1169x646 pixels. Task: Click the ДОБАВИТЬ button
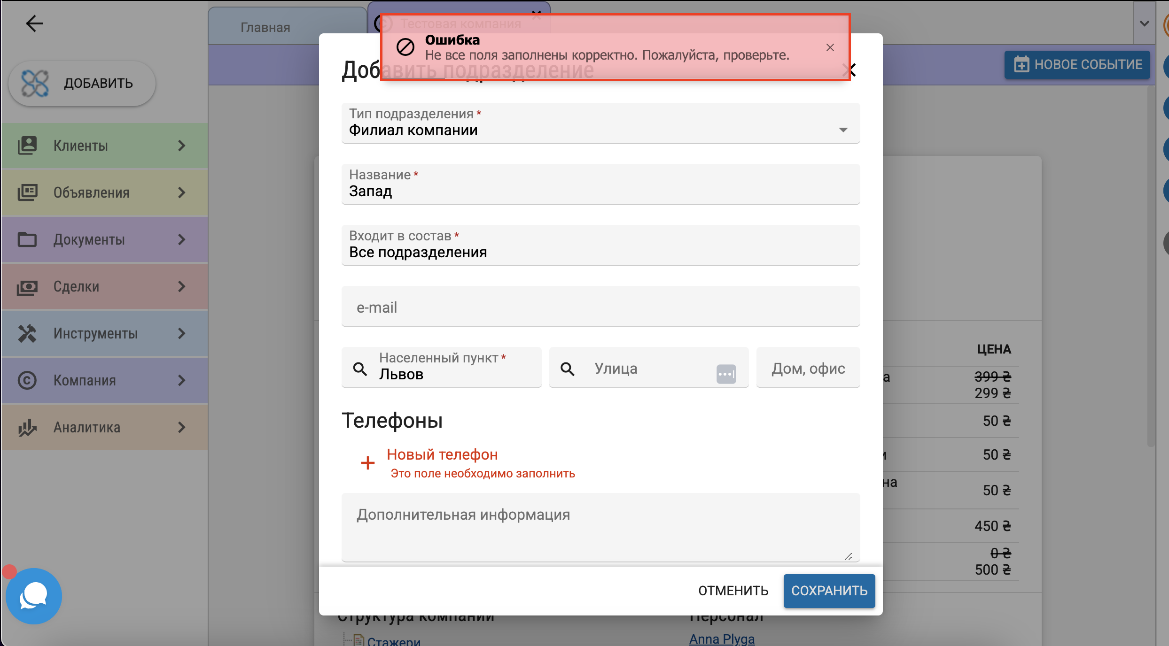coord(82,84)
